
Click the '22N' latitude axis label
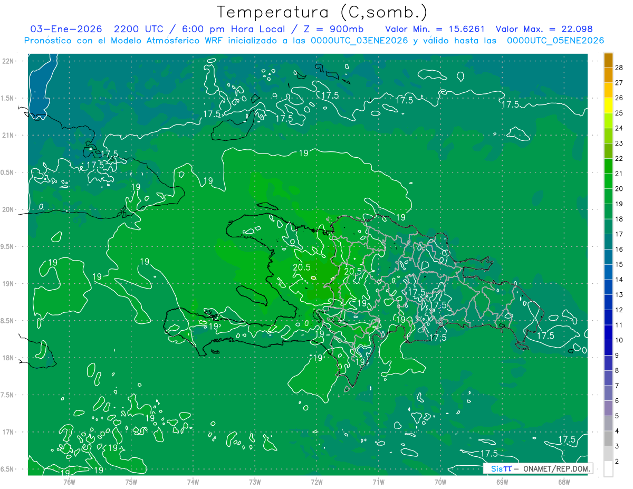[x=8, y=61]
